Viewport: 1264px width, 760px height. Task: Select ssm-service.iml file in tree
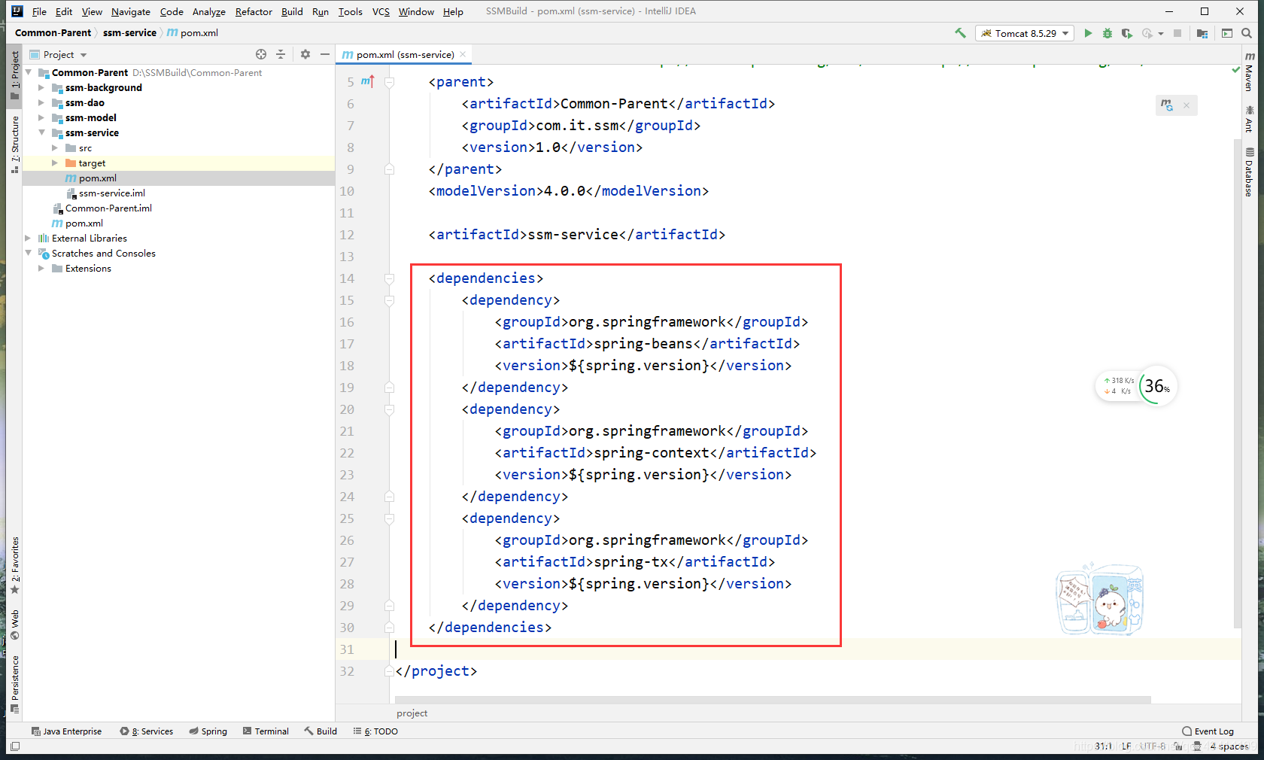coord(111,193)
